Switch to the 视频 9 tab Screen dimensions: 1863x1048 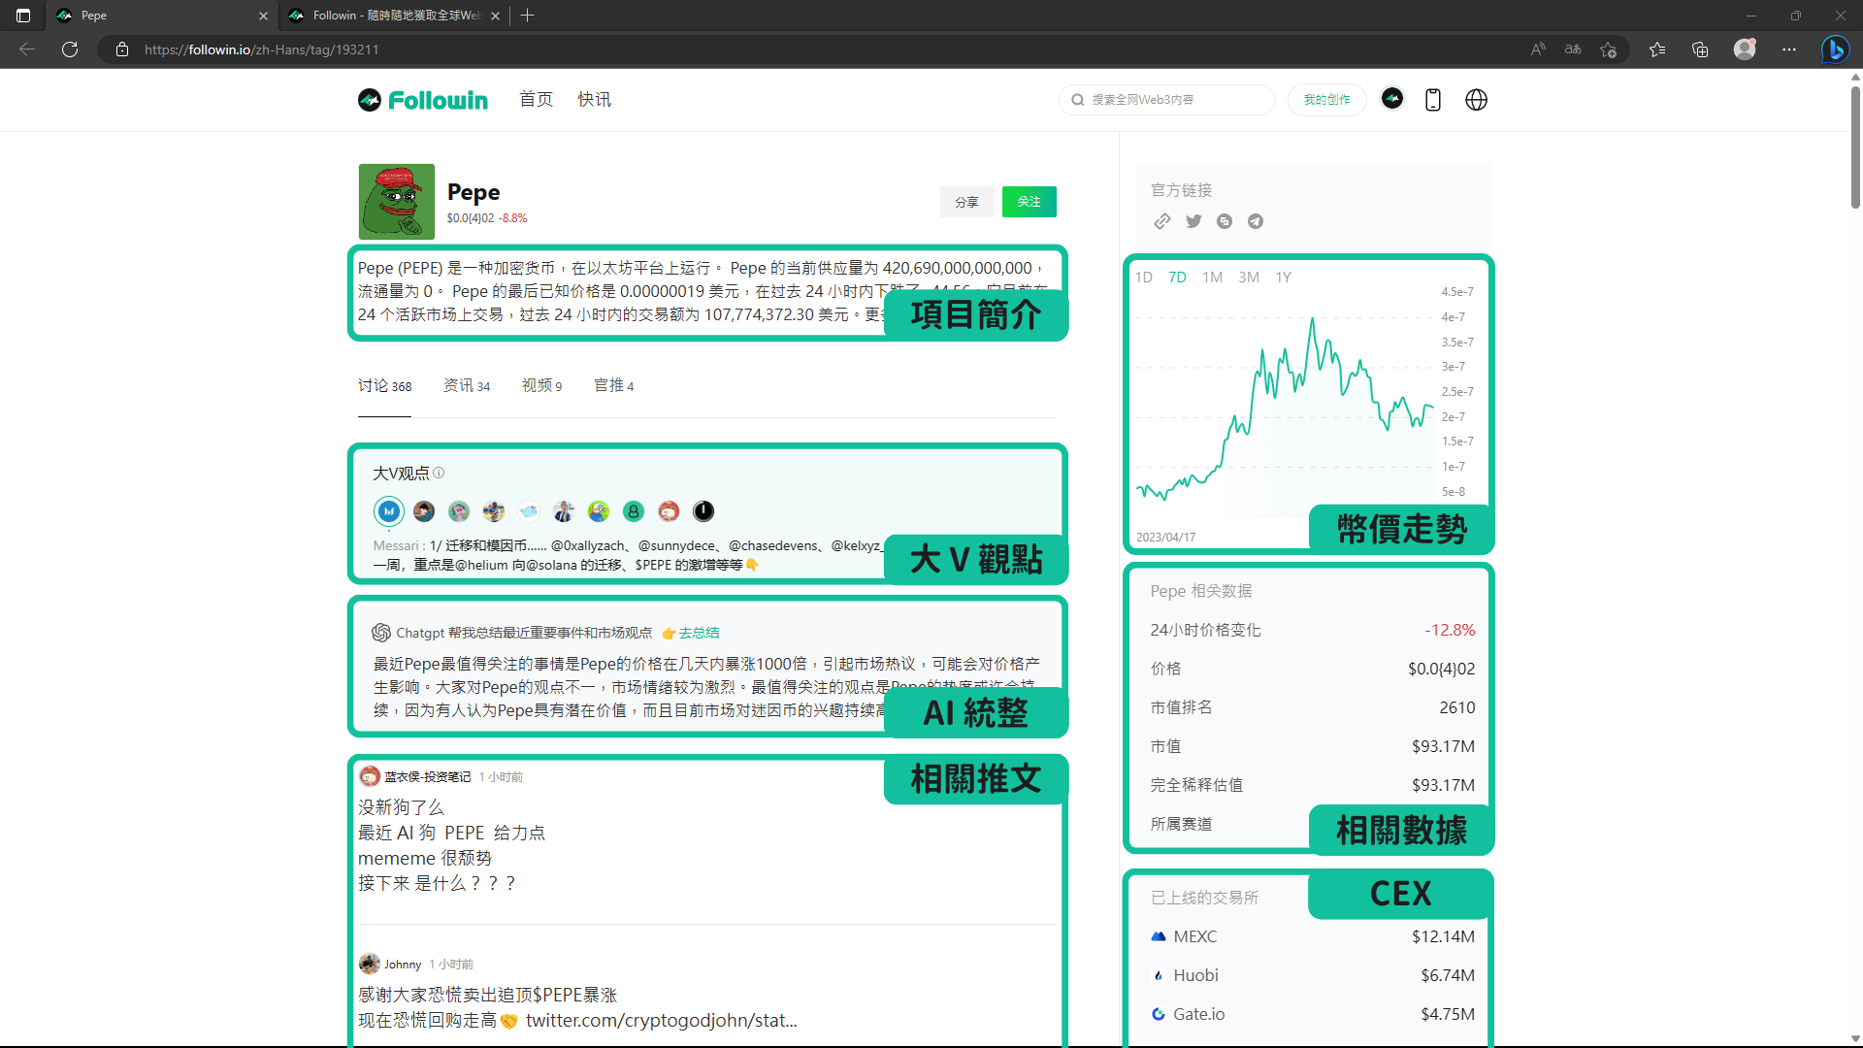[541, 386]
